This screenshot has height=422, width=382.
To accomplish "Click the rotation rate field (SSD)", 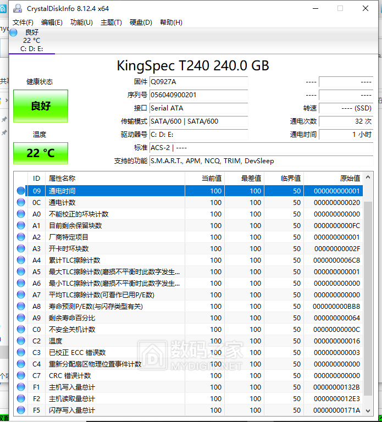I will click(x=346, y=108).
